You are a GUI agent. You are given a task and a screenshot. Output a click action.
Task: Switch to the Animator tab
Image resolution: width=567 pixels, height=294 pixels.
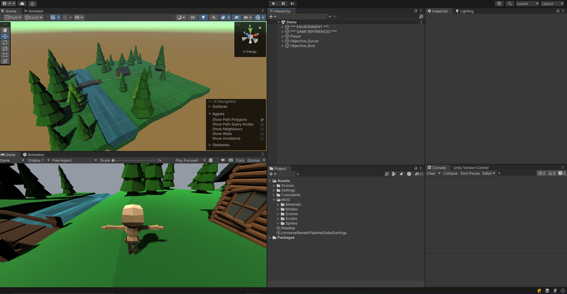click(34, 11)
